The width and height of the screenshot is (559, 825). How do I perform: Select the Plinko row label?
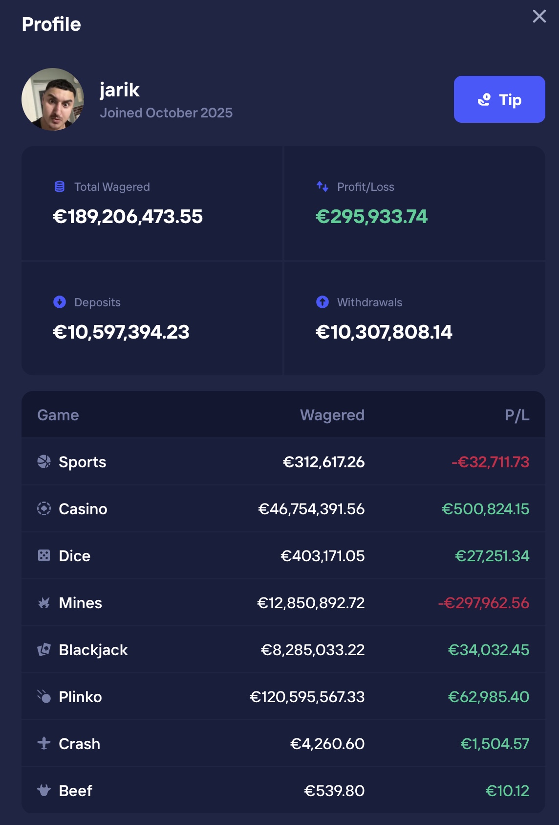(80, 696)
